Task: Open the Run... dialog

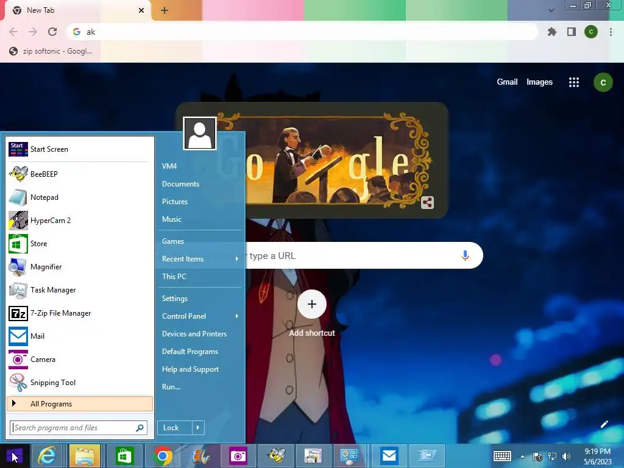Action: pyautogui.click(x=171, y=387)
